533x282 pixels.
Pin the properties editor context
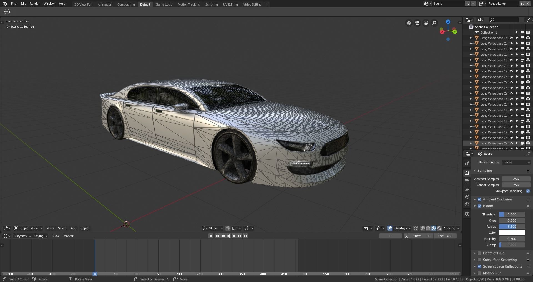[x=528, y=154]
